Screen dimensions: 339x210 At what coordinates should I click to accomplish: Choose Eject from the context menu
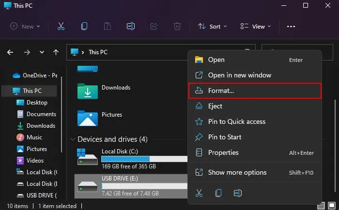click(215, 106)
